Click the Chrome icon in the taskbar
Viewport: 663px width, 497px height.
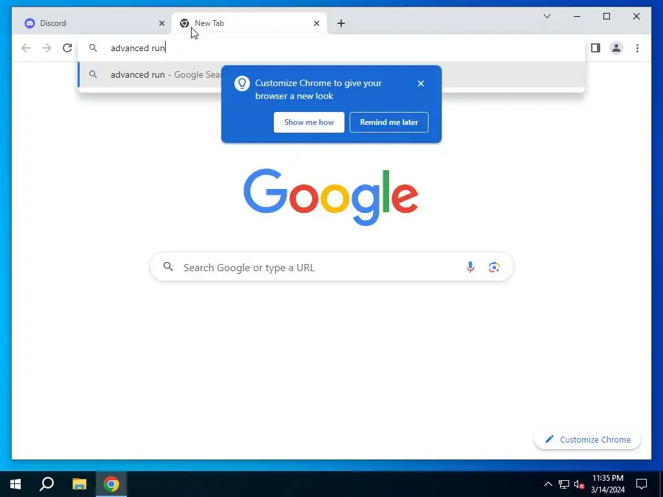tap(111, 484)
